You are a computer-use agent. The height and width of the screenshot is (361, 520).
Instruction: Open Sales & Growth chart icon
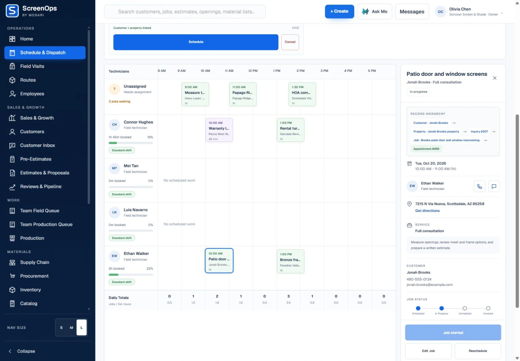point(12,118)
